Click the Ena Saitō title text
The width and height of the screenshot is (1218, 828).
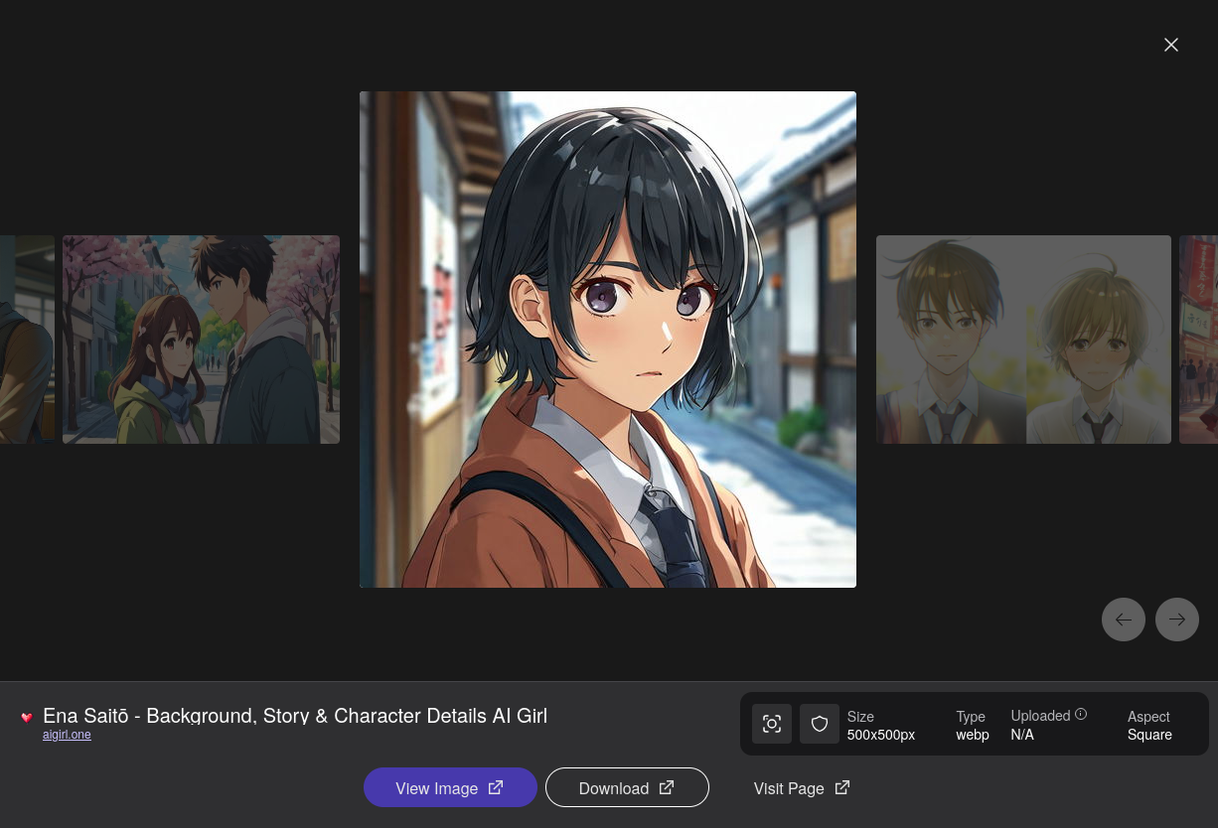(x=295, y=716)
